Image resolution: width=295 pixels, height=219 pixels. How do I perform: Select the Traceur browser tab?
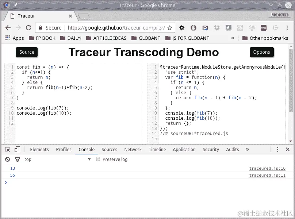pos(39,16)
